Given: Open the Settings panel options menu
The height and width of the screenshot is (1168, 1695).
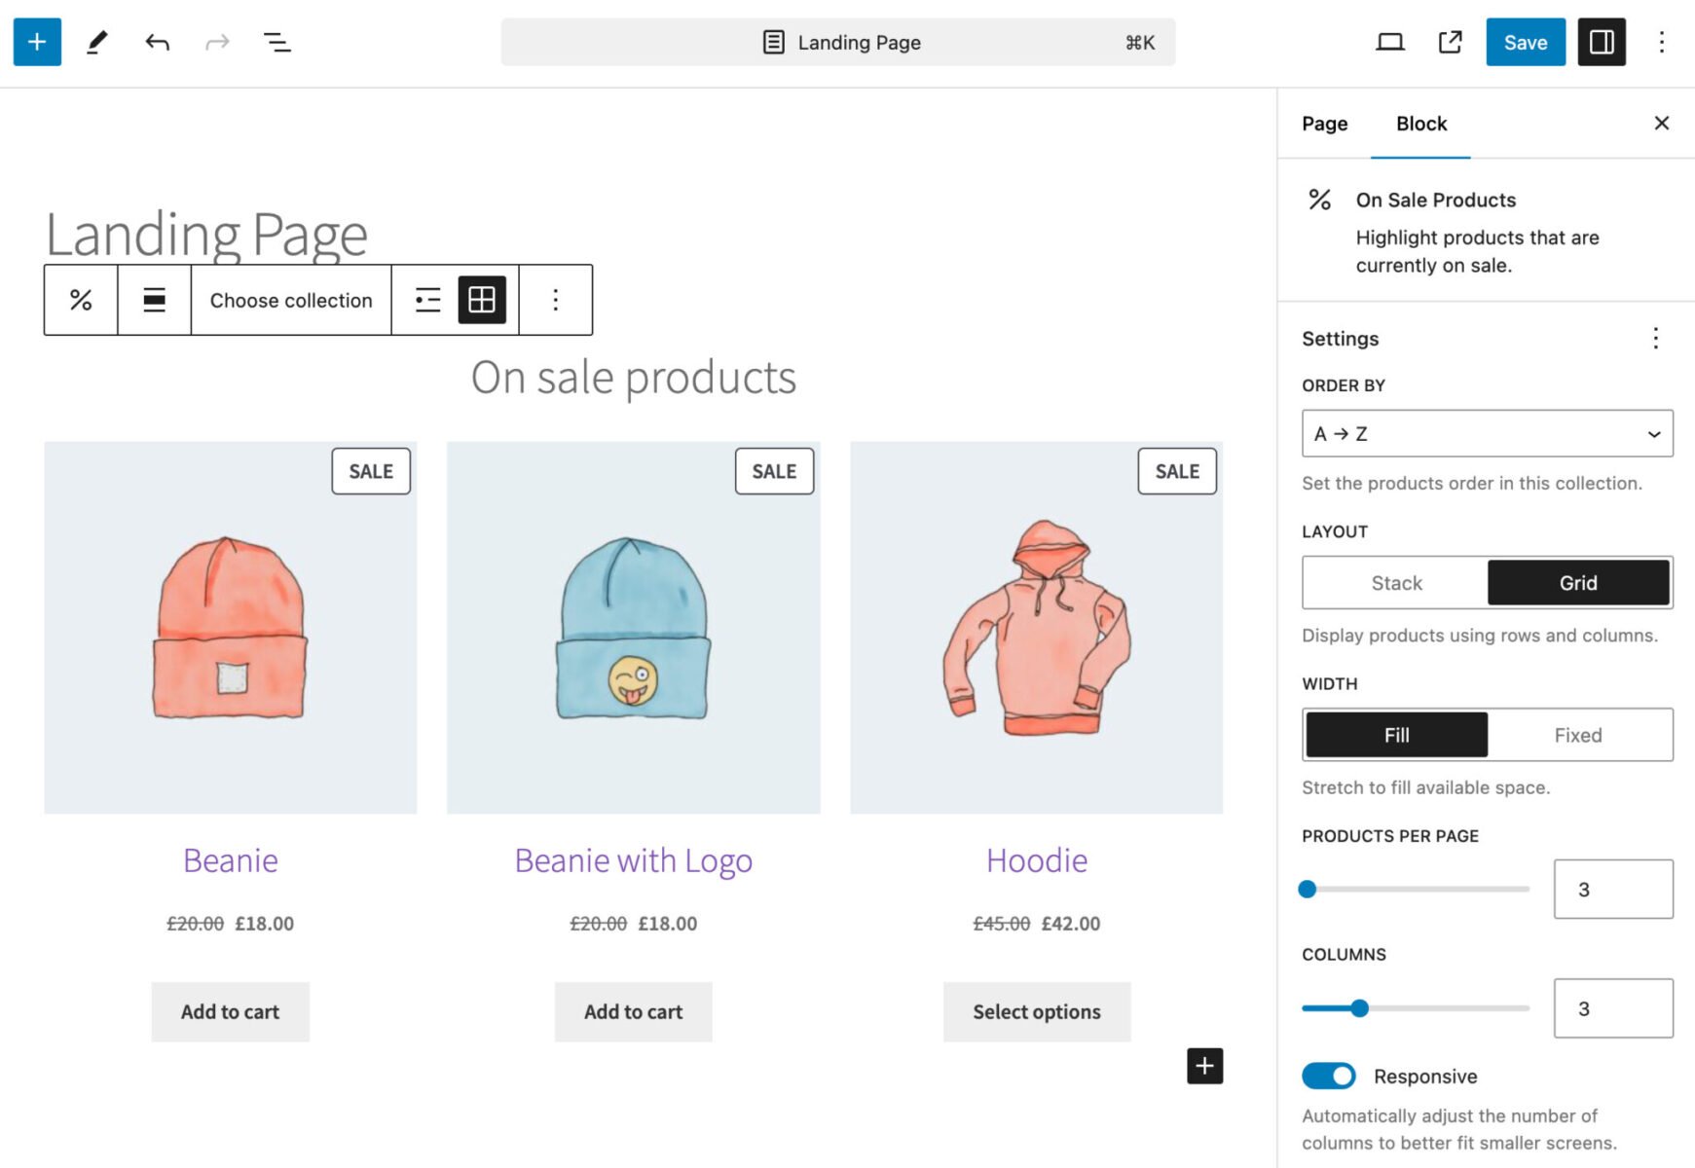Looking at the screenshot, I should pyautogui.click(x=1655, y=338).
